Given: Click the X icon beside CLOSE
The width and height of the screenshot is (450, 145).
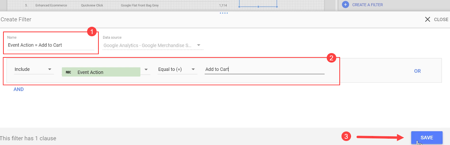Looking at the screenshot, I should tap(427, 19).
